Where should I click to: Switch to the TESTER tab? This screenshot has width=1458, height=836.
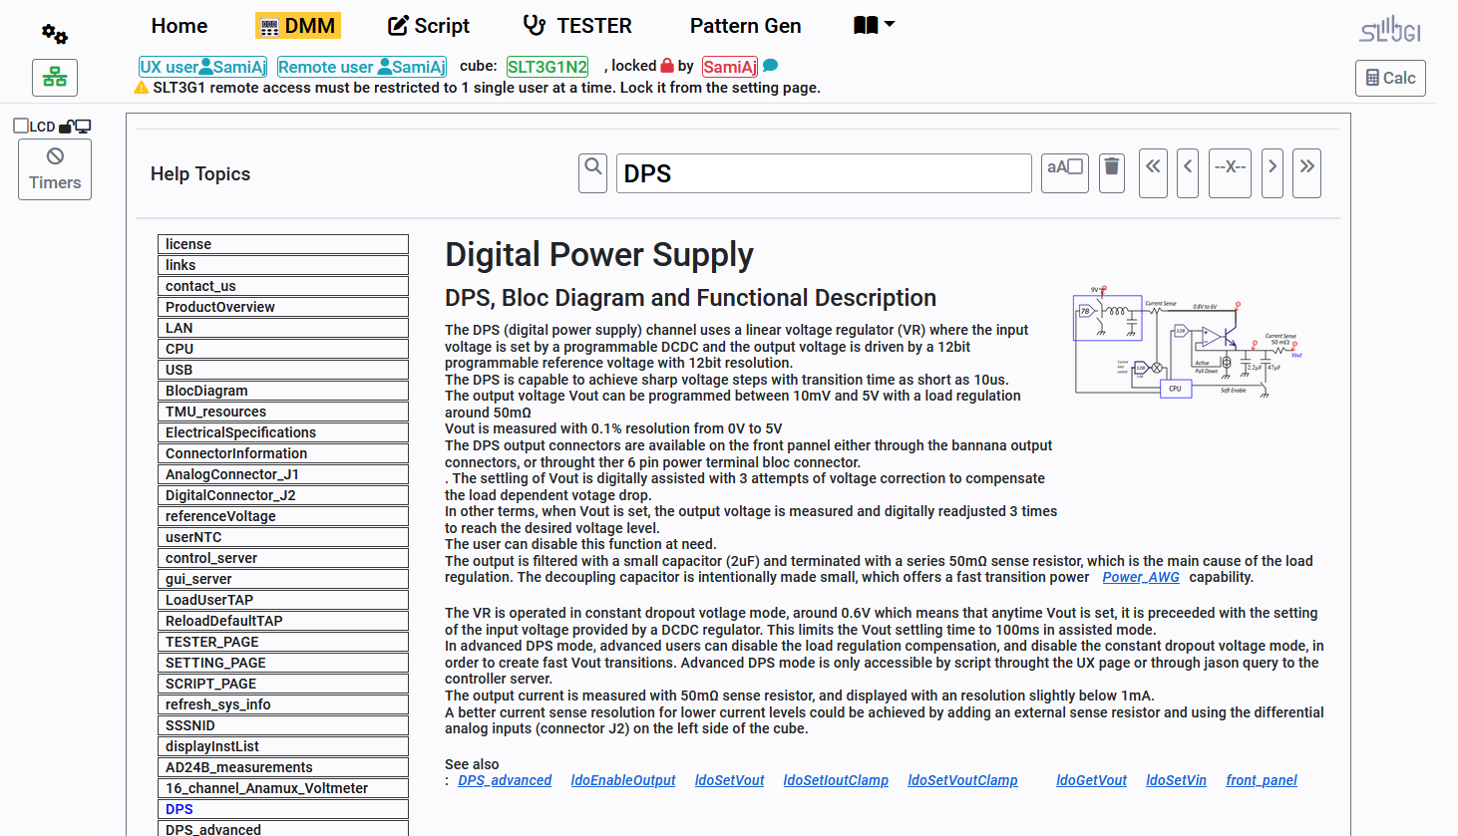click(x=577, y=26)
